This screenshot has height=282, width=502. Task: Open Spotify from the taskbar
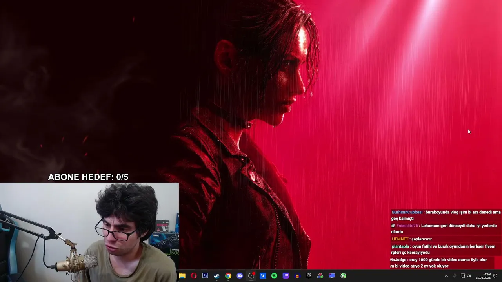274,276
